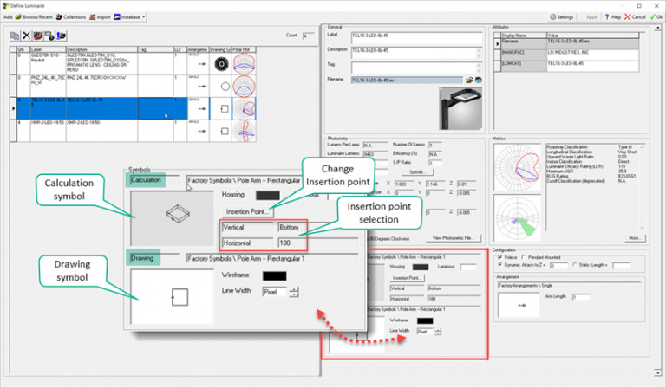Click the open-folder icon beside Filename
The image size is (666, 388).
pos(469,80)
